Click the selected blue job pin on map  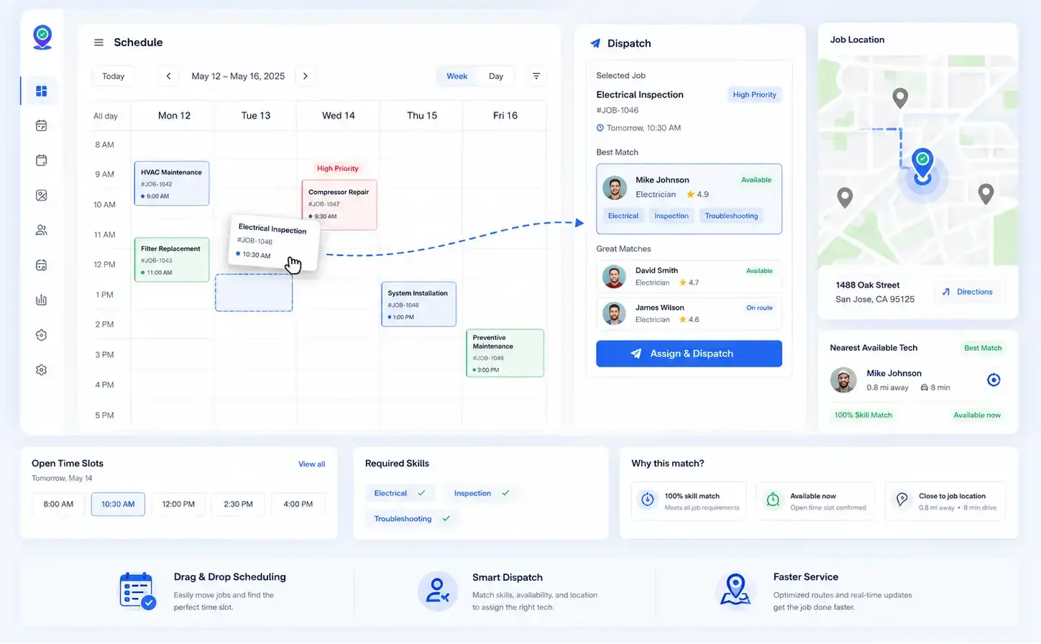(x=922, y=165)
